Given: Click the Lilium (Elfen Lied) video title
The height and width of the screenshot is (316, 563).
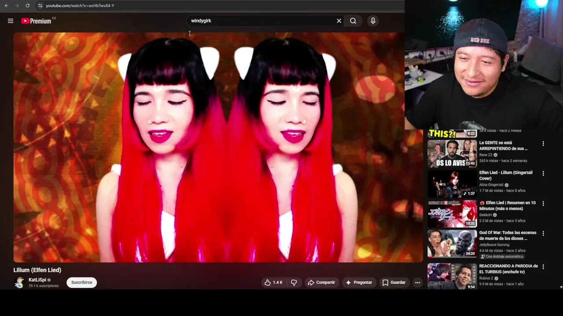Looking at the screenshot, I should (x=37, y=270).
